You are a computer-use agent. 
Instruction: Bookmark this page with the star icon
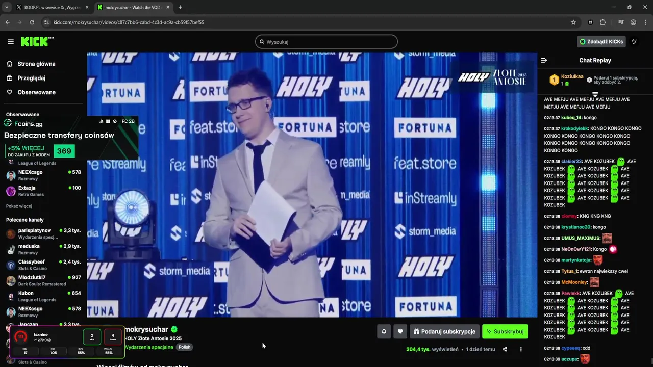[x=573, y=22]
